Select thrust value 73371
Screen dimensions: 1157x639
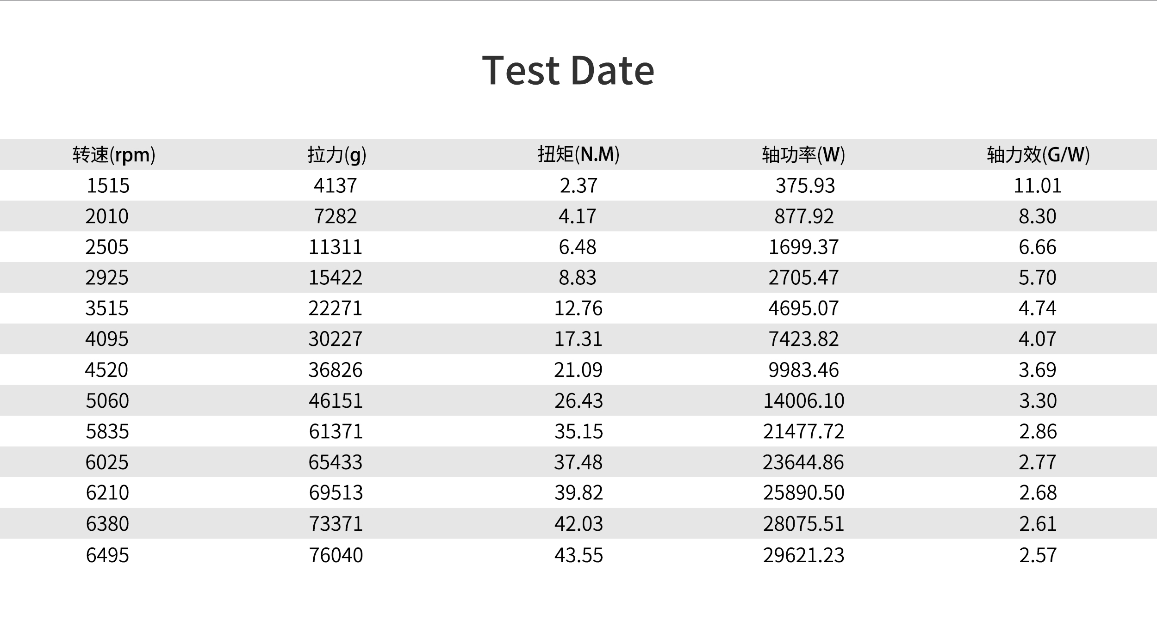pyautogui.click(x=336, y=523)
